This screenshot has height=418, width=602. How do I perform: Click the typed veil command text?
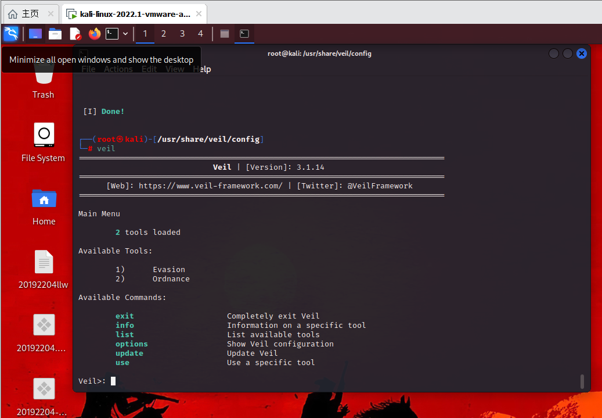[x=106, y=148]
